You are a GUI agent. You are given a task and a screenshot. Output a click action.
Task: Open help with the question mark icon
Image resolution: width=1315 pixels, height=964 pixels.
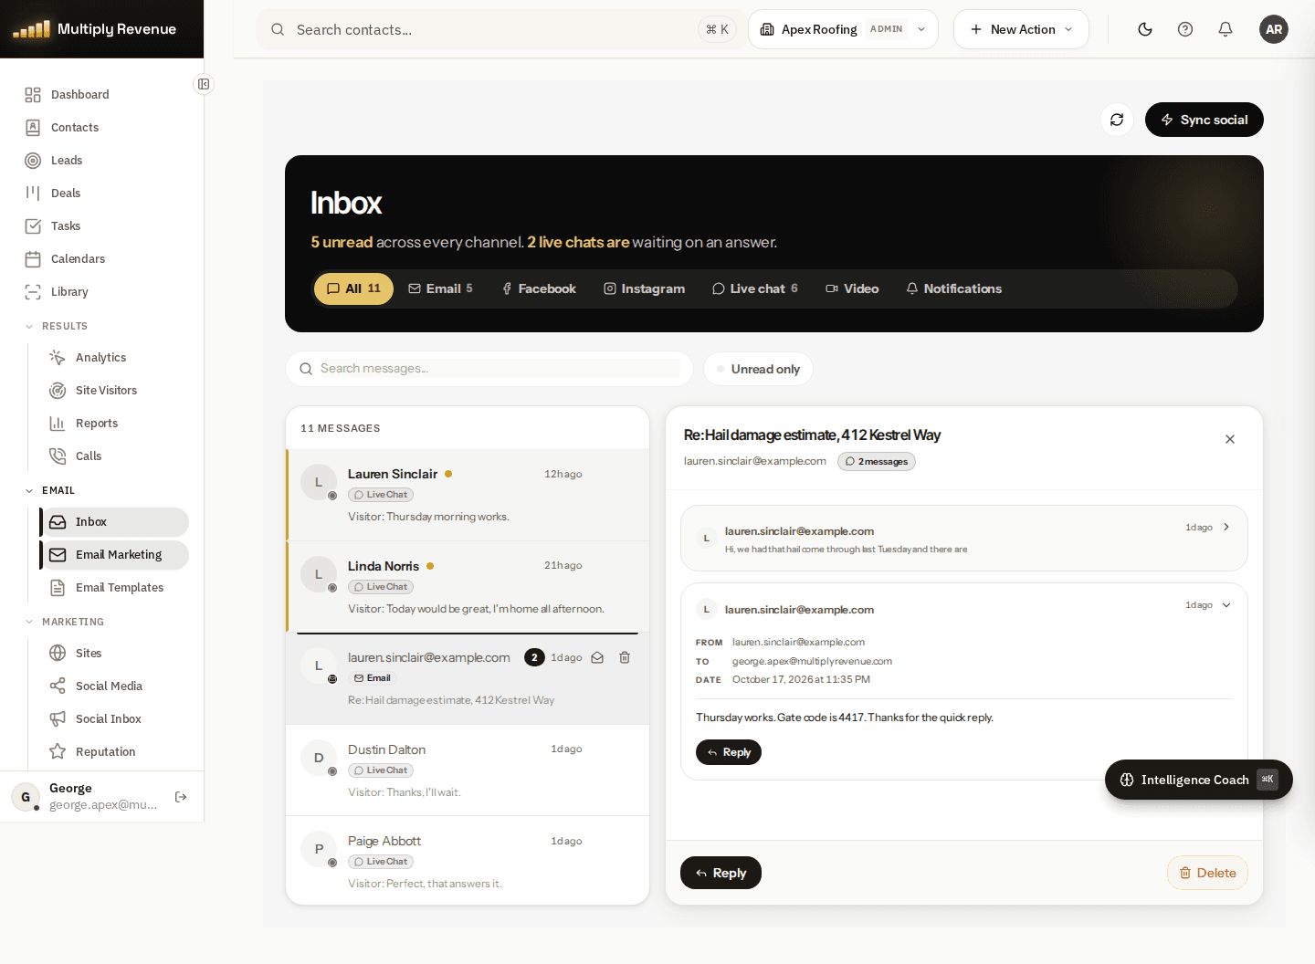1185,29
